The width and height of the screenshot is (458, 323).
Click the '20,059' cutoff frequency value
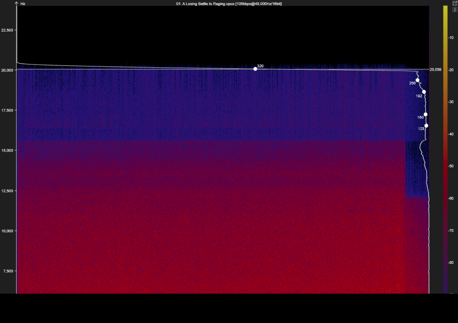[436, 69]
